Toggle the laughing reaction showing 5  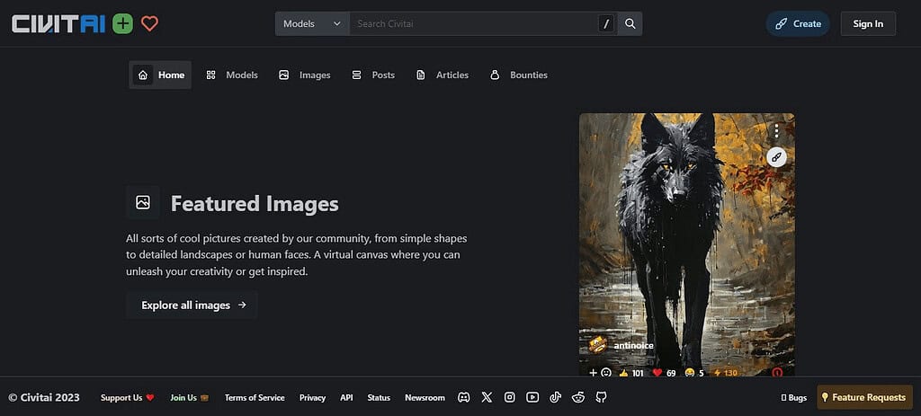point(693,373)
